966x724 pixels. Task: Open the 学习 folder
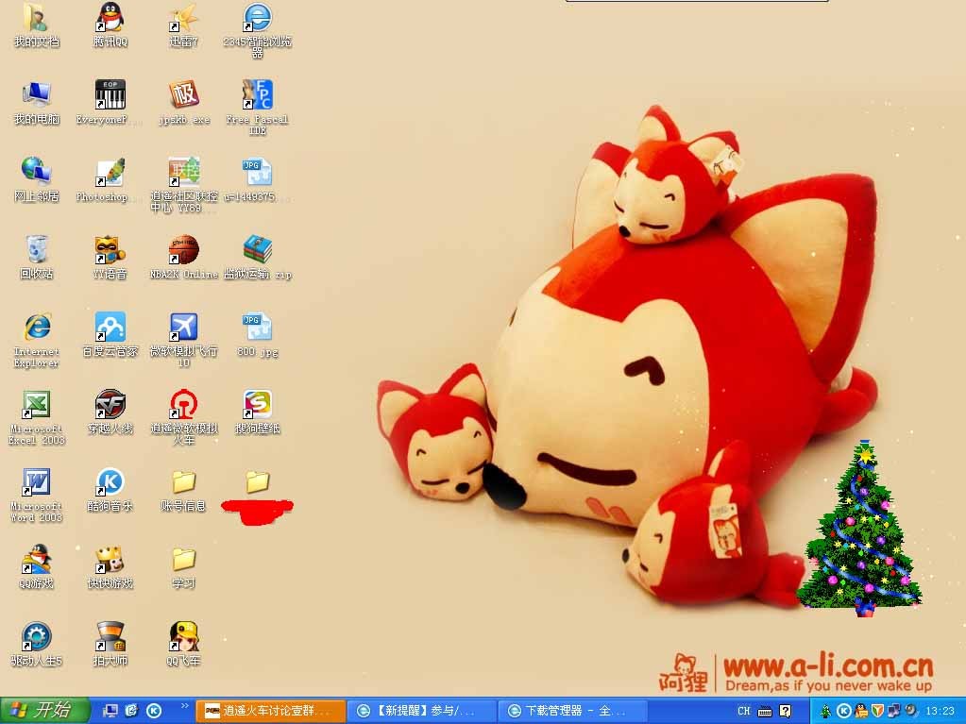pos(183,560)
